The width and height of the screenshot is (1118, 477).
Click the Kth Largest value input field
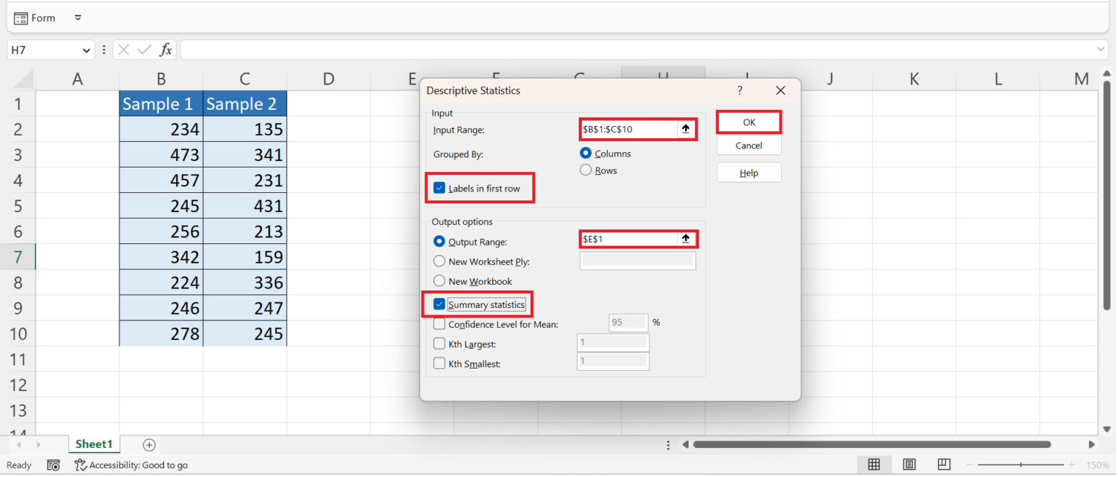[613, 342]
